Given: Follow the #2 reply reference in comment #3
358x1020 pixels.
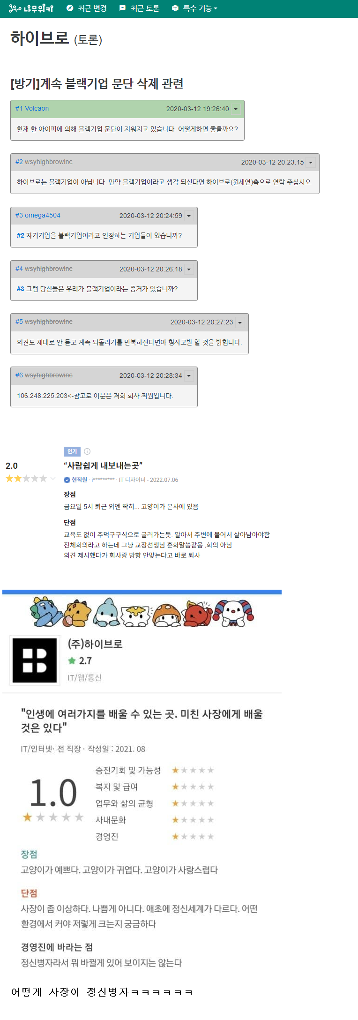Looking at the screenshot, I should (x=21, y=235).
